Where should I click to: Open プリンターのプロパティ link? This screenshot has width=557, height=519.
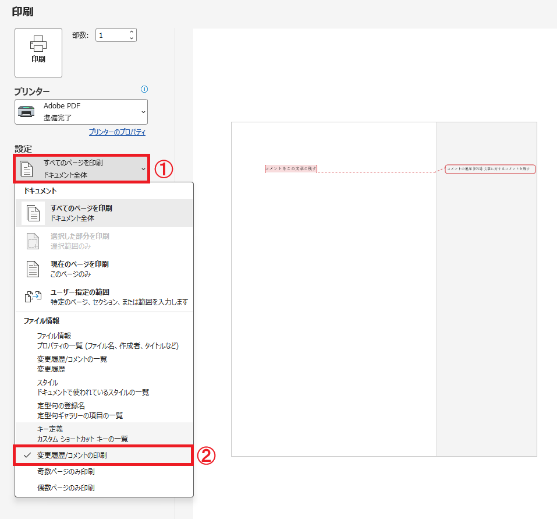(118, 132)
